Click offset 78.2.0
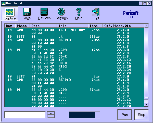153x123 pixels. click(123, 90)
